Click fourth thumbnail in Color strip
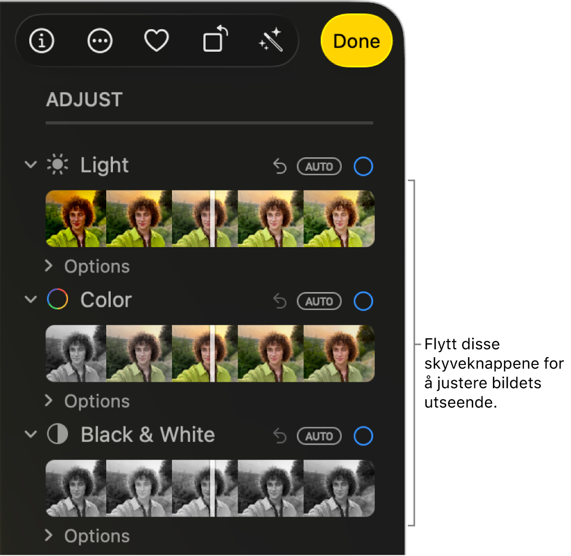This screenshot has height=556, width=571. pos(270,353)
